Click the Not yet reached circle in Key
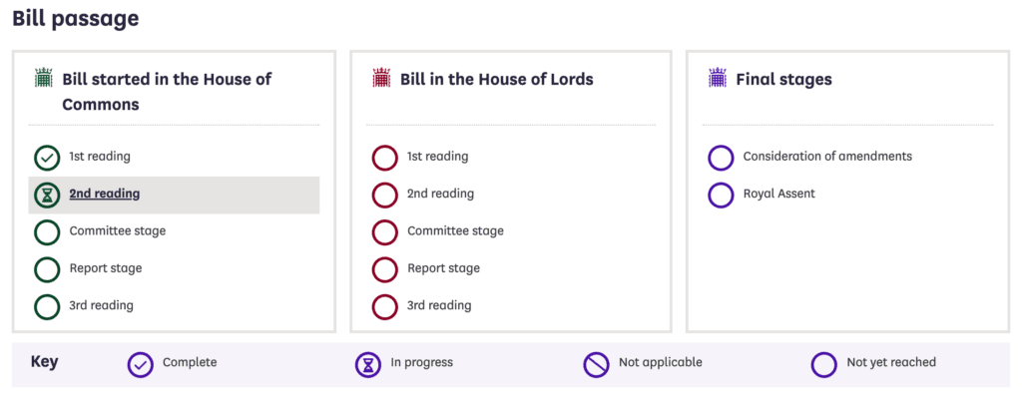The width and height of the screenshot is (1022, 412). tap(824, 364)
